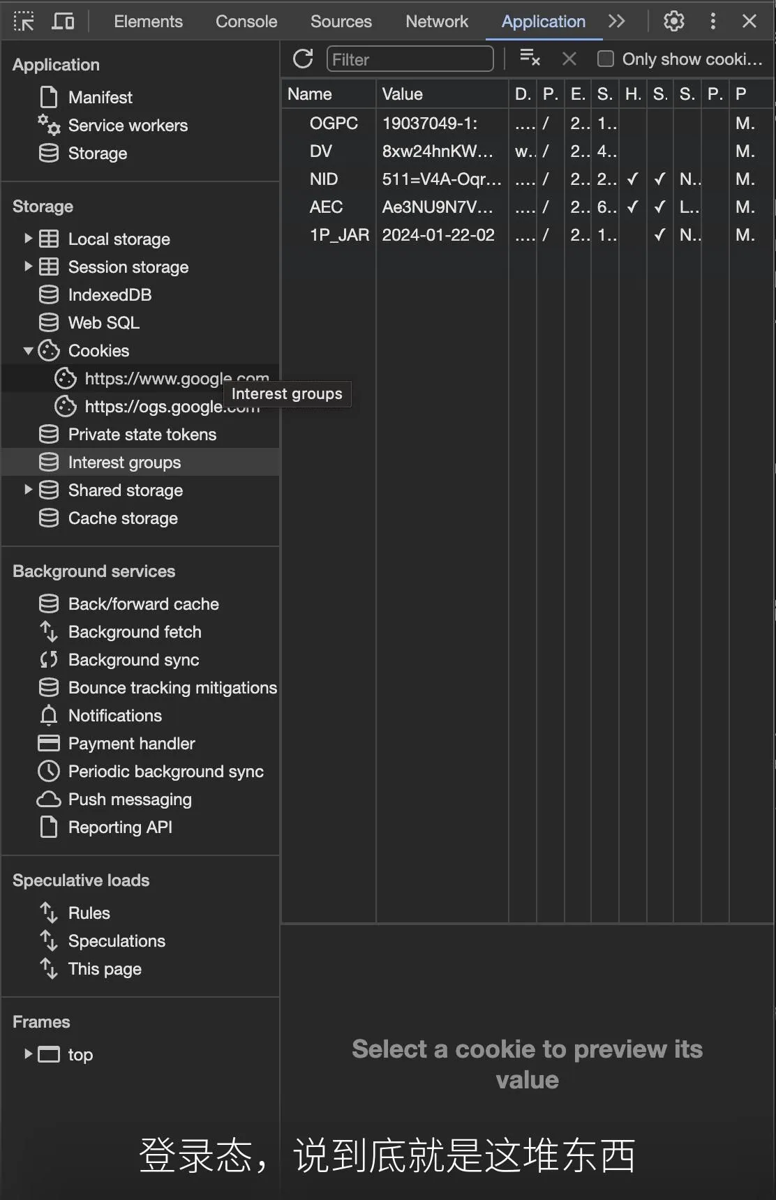Click the inspect element picker icon

24,22
